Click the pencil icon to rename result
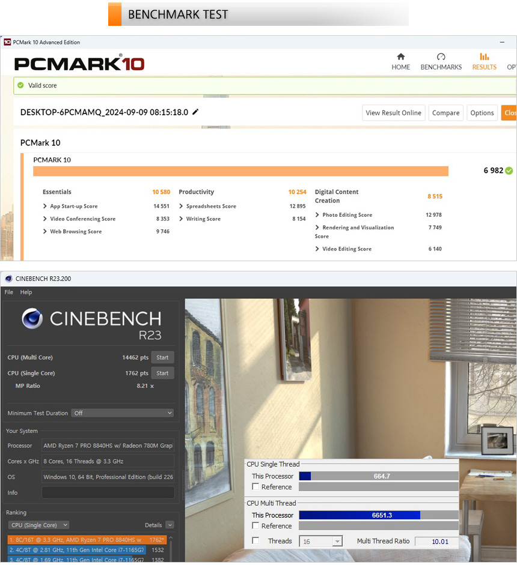The image size is (517, 565). (x=195, y=112)
